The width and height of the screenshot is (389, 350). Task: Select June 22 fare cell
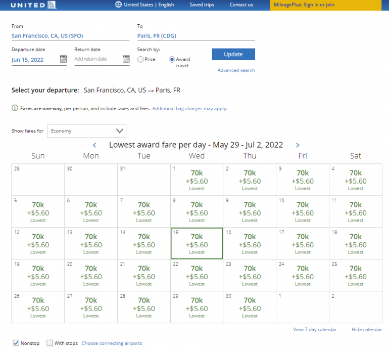pyautogui.click(x=197, y=275)
